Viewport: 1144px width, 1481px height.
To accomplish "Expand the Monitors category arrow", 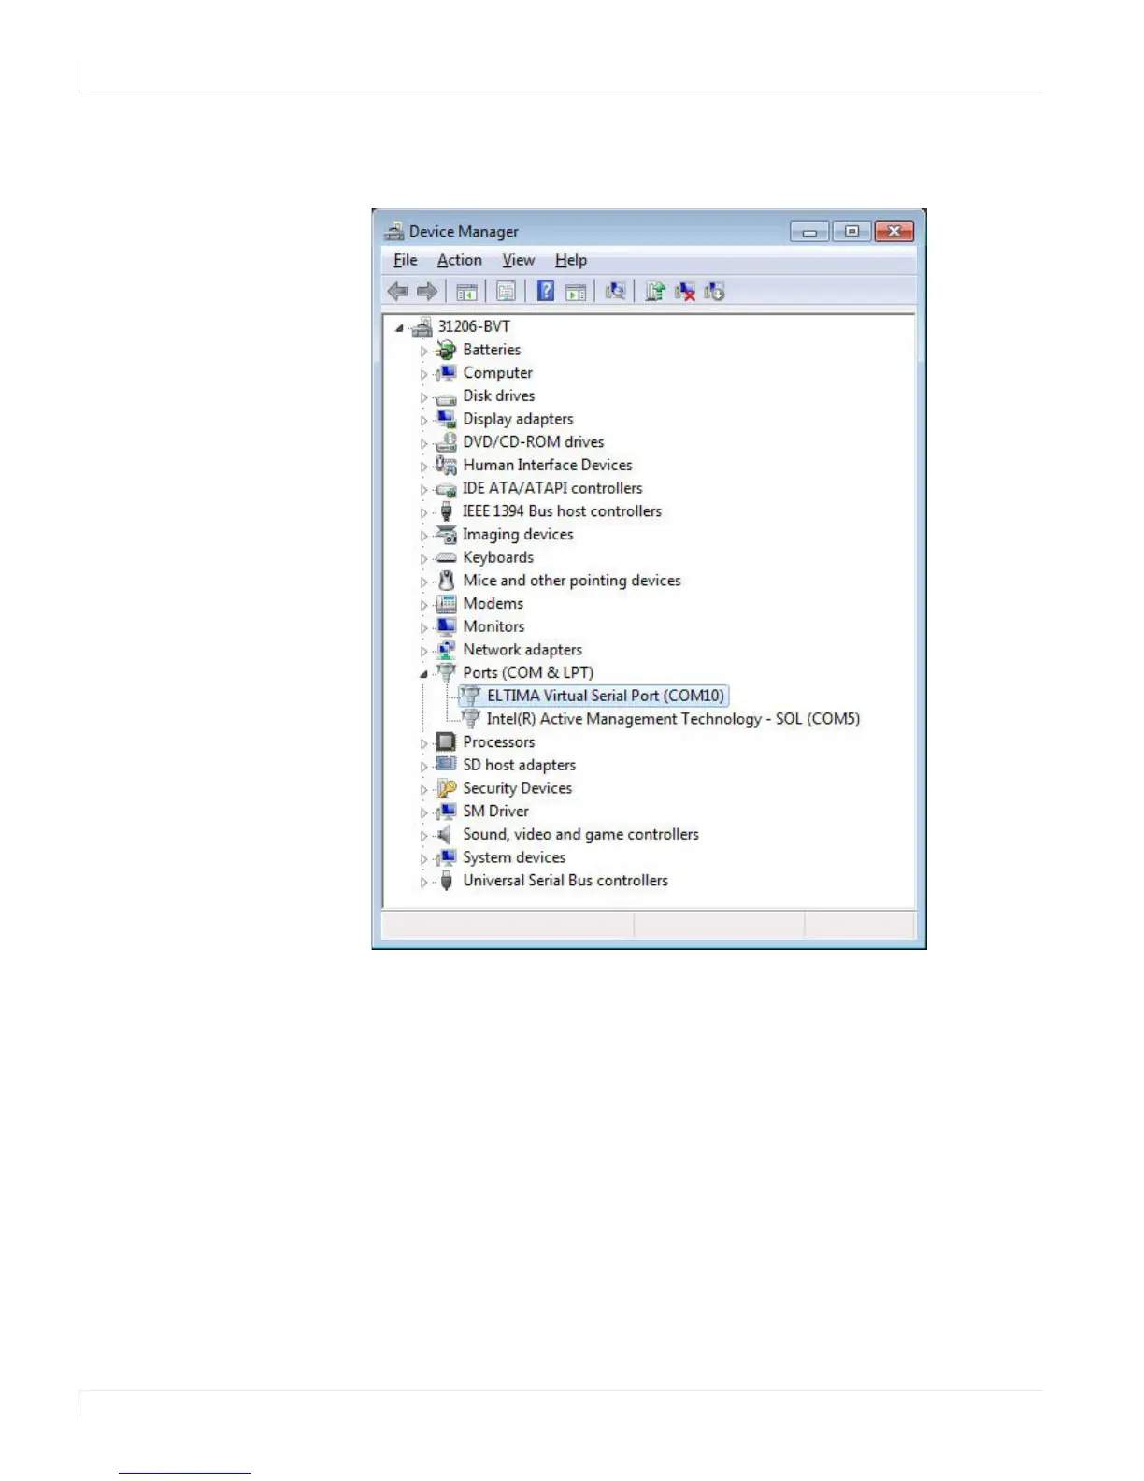I will coord(423,628).
